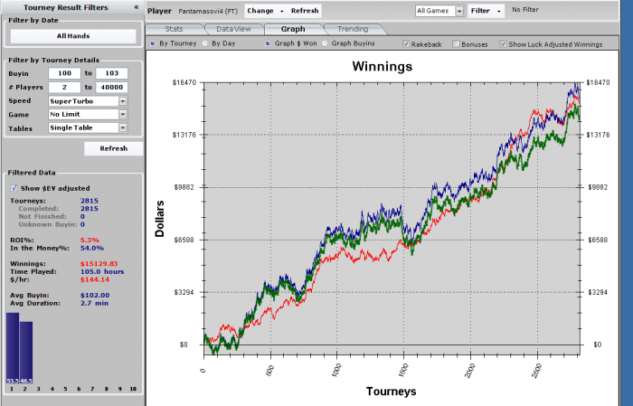
Task: Select the By Day radio button
Action: [205, 43]
